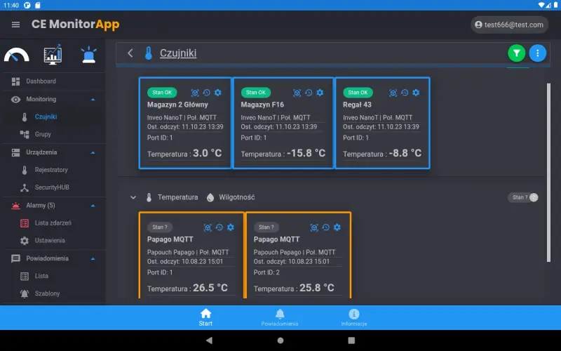561x351 pixels.
Task: Click the gauge dashboard icon in sidebar
Action: pos(17,54)
